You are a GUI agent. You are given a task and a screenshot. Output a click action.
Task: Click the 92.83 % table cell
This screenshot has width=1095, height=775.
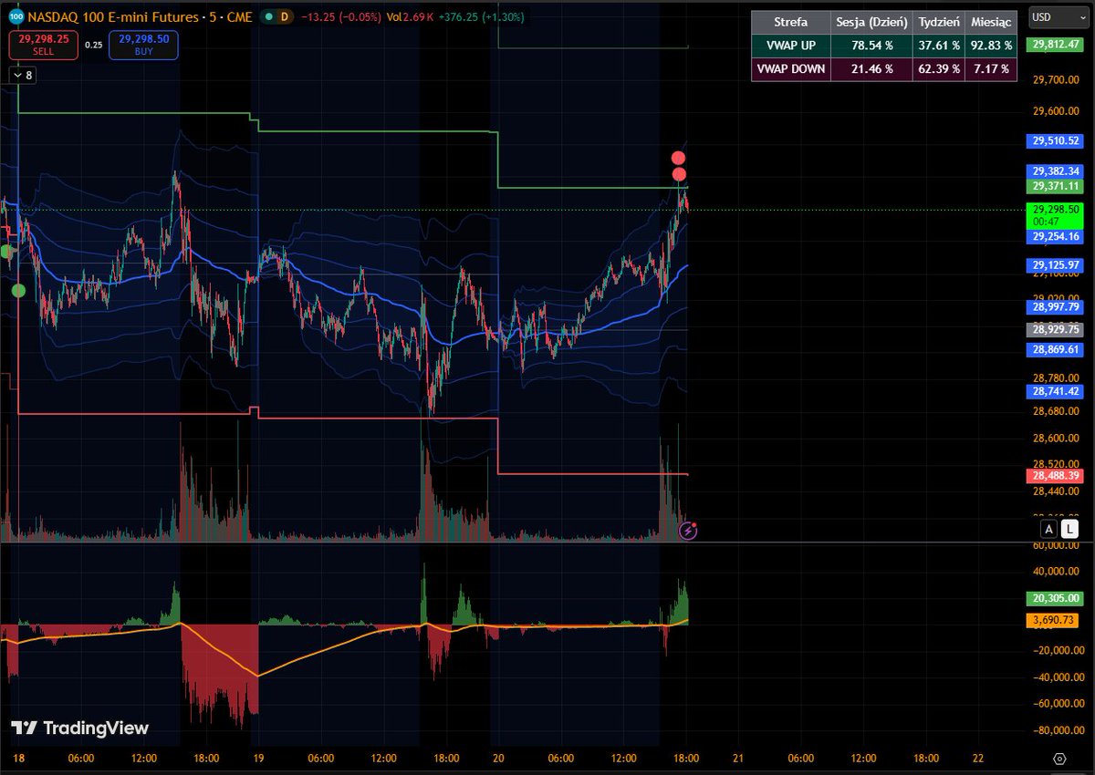[990, 46]
